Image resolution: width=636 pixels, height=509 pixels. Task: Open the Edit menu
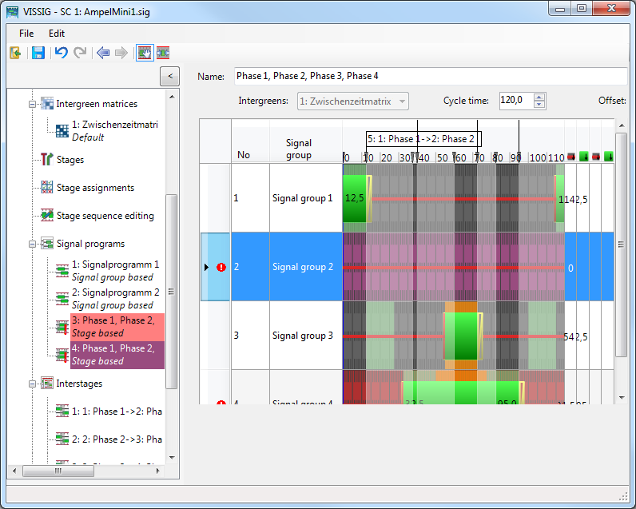point(57,34)
